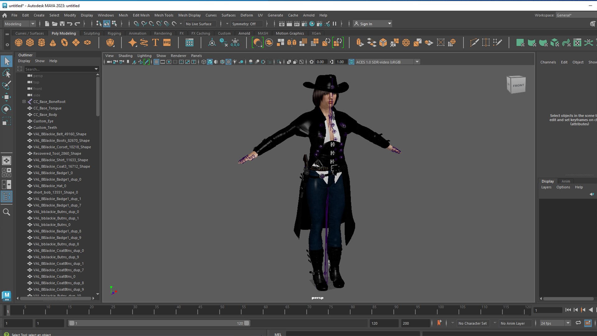Open the Outliner search filter dropdown arrow
This screenshot has width=597, height=336.
point(96,69)
